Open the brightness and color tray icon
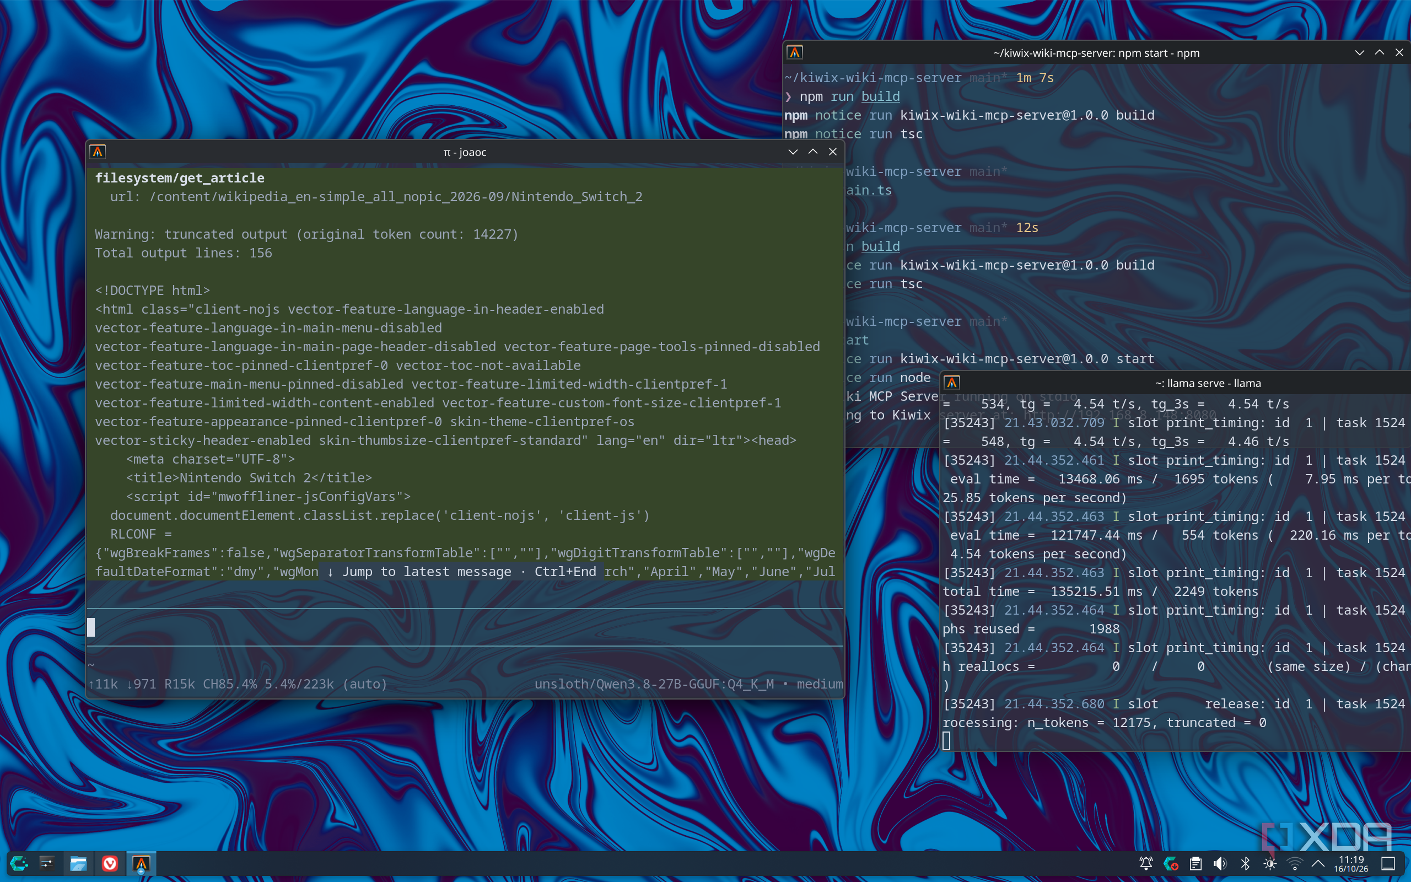 click(1269, 863)
